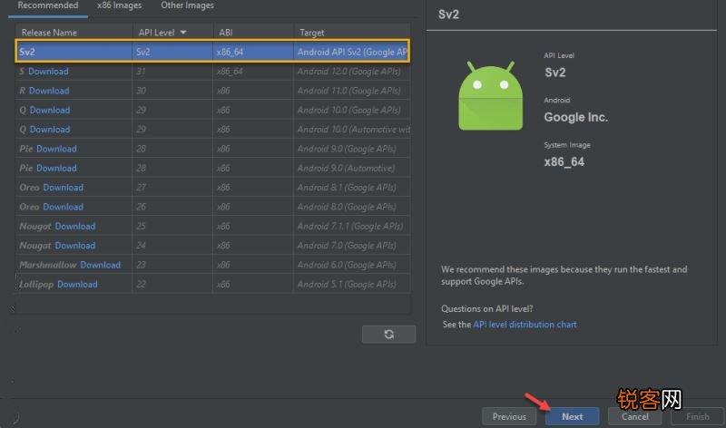This screenshot has height=428, width=726.
Task: Download the Pie Android 9.0 Google APIs image
Action: click(56, 149)
